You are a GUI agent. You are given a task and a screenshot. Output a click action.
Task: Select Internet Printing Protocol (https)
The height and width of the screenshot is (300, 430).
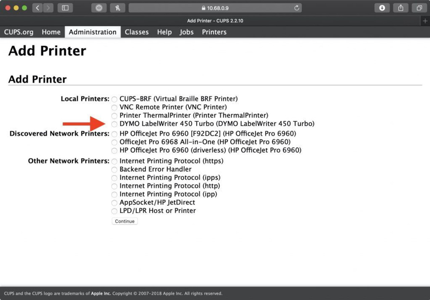coord(115,161)
